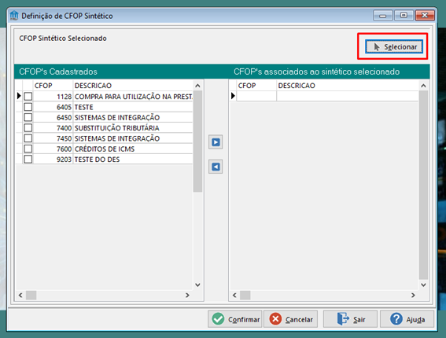Close the Definição de CFOP Sintético window

coord(425,16)
